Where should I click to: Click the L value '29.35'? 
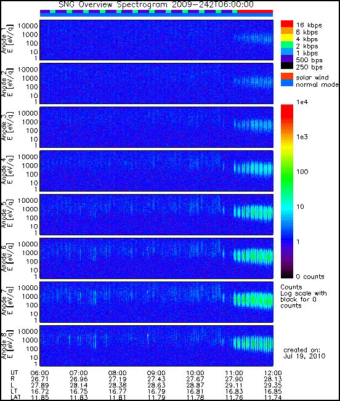(273, 385)
